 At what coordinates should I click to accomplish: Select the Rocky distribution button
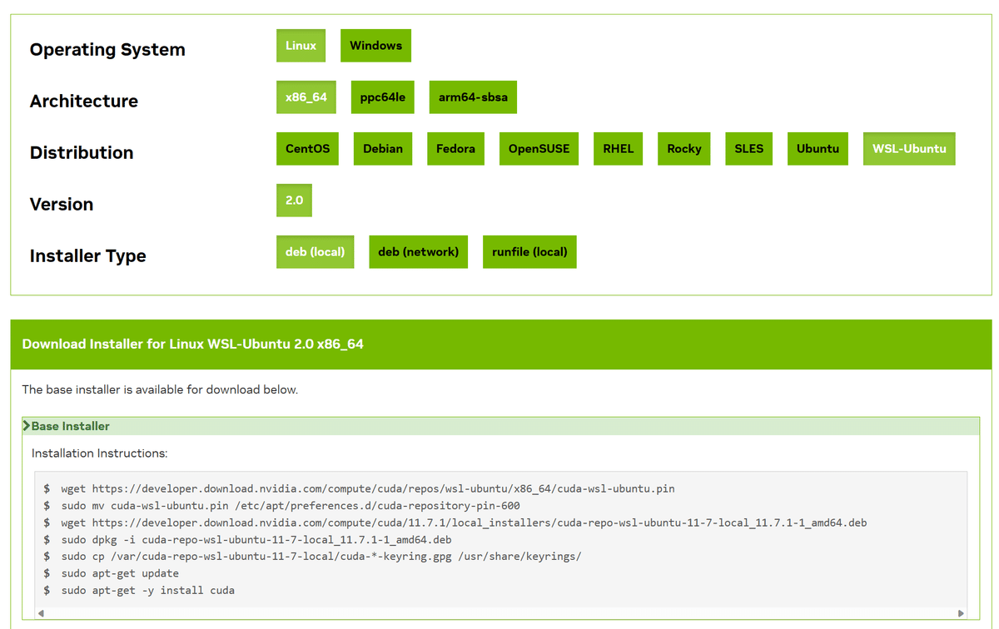tap(683, 149)
